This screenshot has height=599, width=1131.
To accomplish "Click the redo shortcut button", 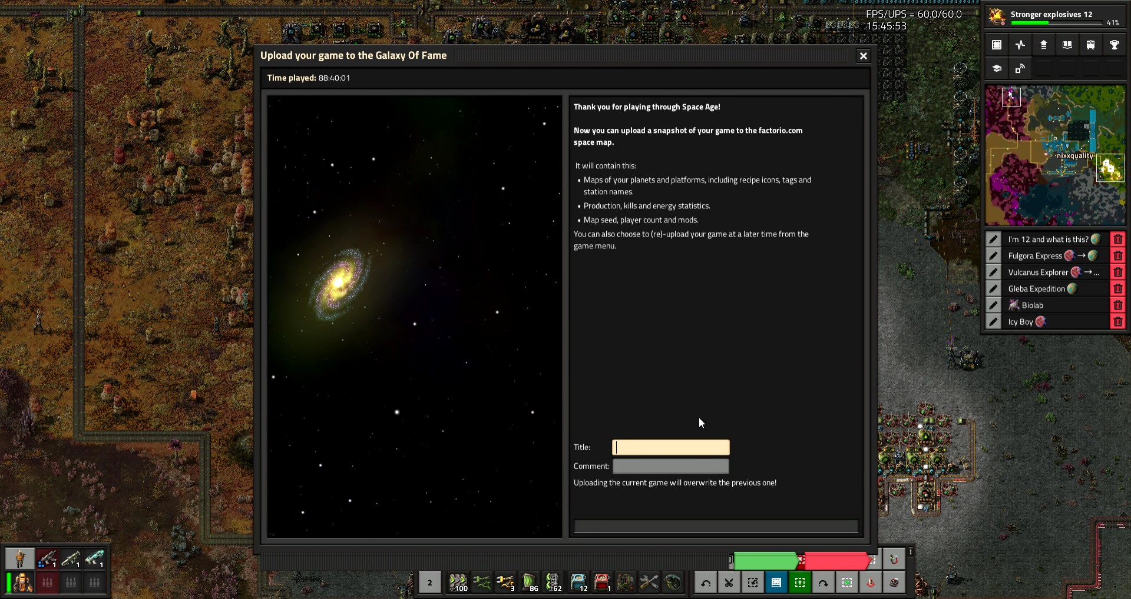I will coord(824,583).
